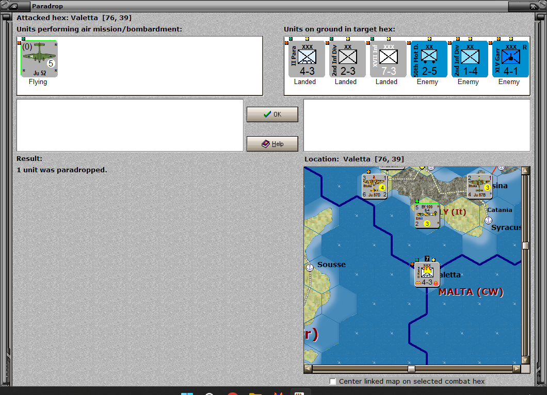Click the red taskbar app icon
Viewport: 547px width, 395px height.
[233, 393]
